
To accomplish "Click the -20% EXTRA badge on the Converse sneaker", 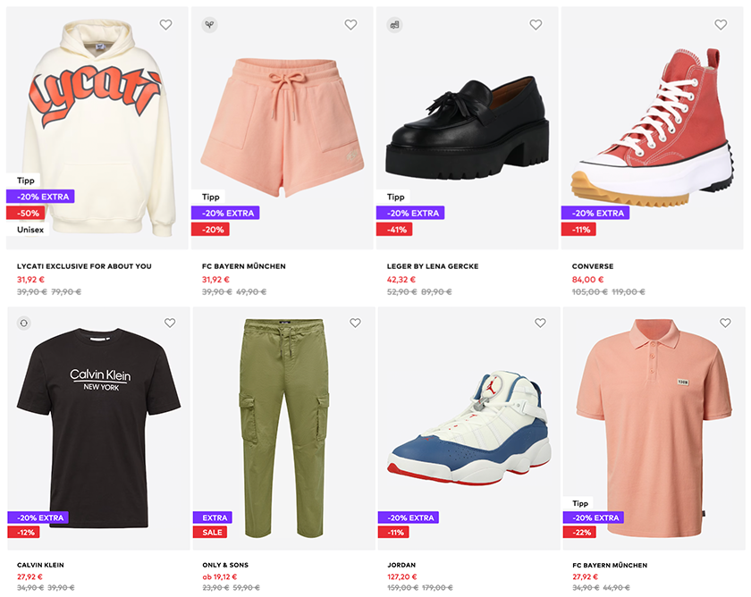I will (x=595, y=214).
